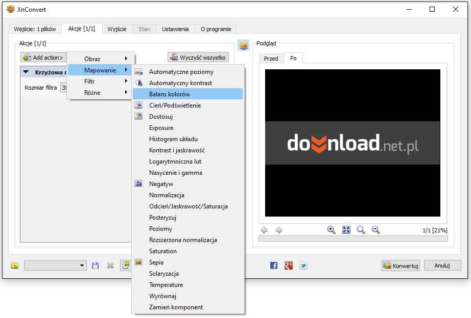Click the 1/1 [21%] zoom indicator
This screenshot has width=471, height=318.
click(x=435, y=230)
